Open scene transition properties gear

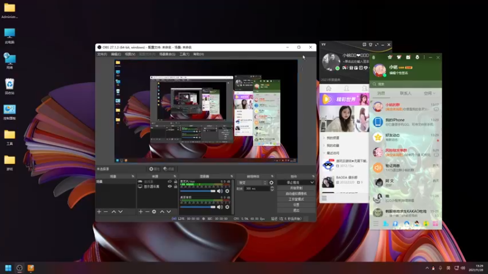tap(271, 183)
